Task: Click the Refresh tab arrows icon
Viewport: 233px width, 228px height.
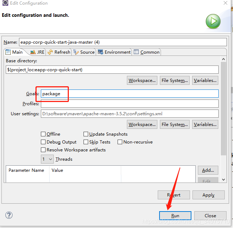Action: (50, 52)
